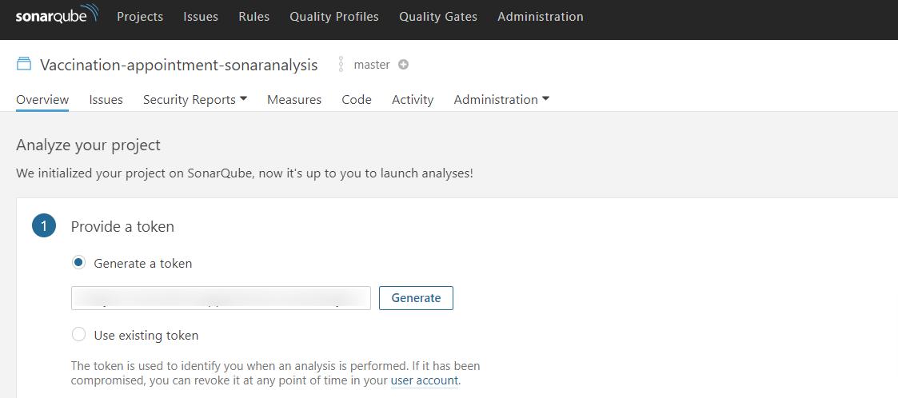Switch to the Activity tab
The image size is (898, 398).
pos(413,100)
